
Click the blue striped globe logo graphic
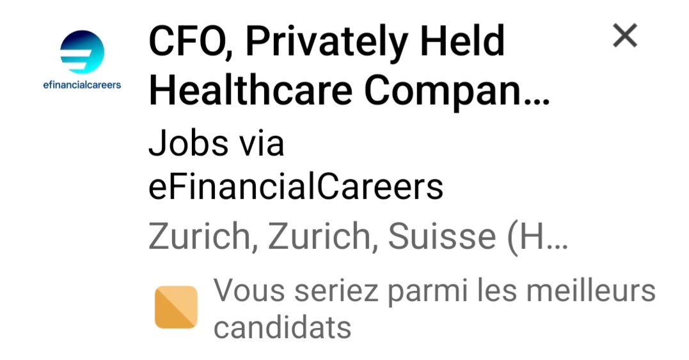(x=82, y=52)
